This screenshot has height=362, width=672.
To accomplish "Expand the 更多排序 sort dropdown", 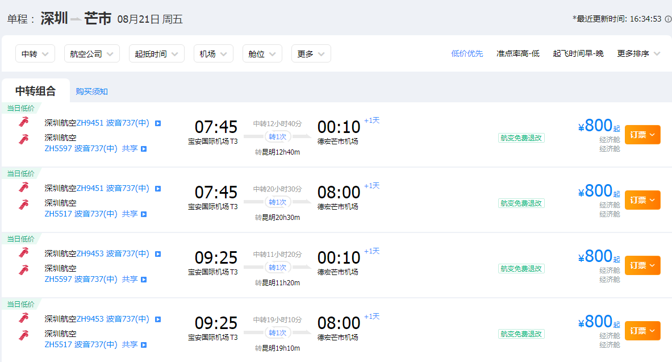I will tap(638, 53).
